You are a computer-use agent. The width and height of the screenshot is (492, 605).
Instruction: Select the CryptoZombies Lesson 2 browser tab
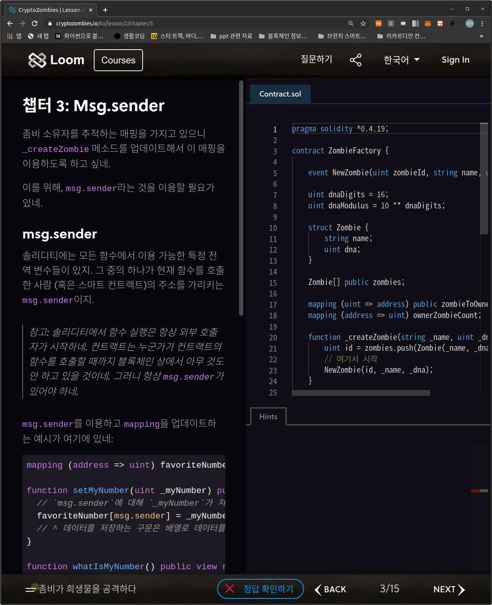[x=50, y=10]
